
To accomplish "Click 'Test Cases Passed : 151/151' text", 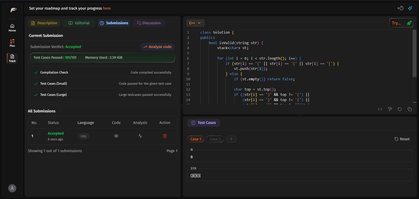I will coord(55,58).
